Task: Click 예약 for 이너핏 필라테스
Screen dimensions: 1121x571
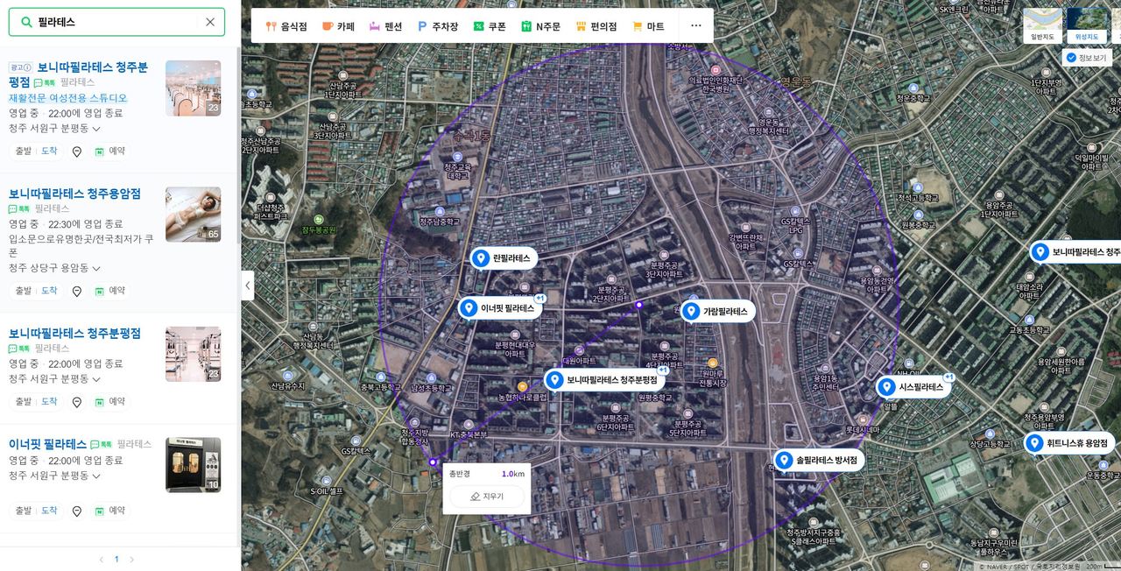Action: click(x=109, y=511)
